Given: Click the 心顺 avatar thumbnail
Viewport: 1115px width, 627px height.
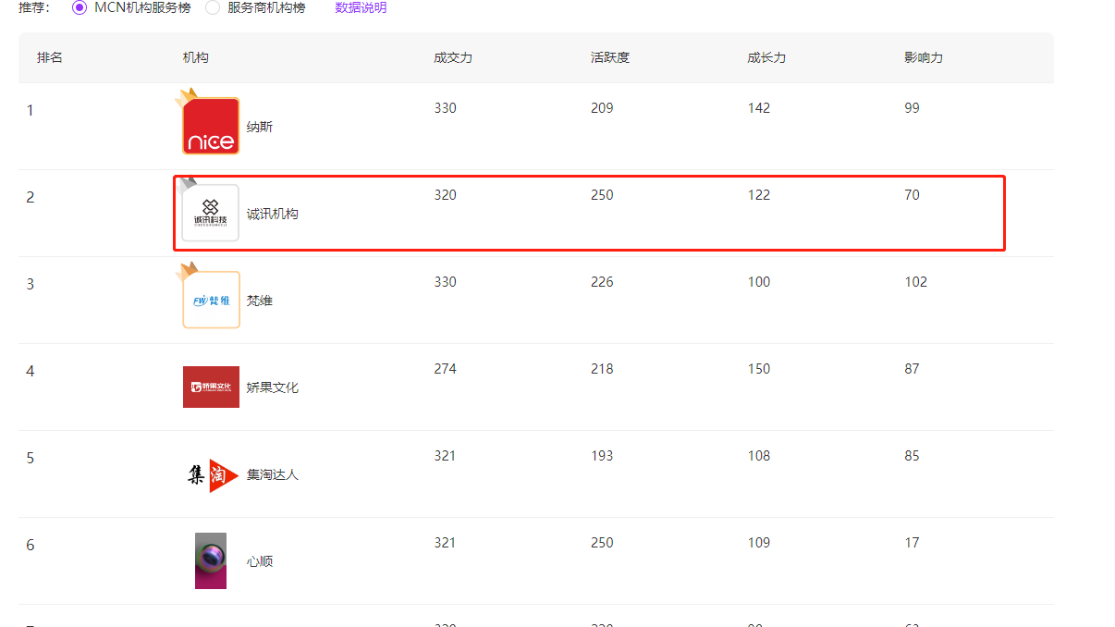Looking at the screenshot, I should (x=211, y=560).
